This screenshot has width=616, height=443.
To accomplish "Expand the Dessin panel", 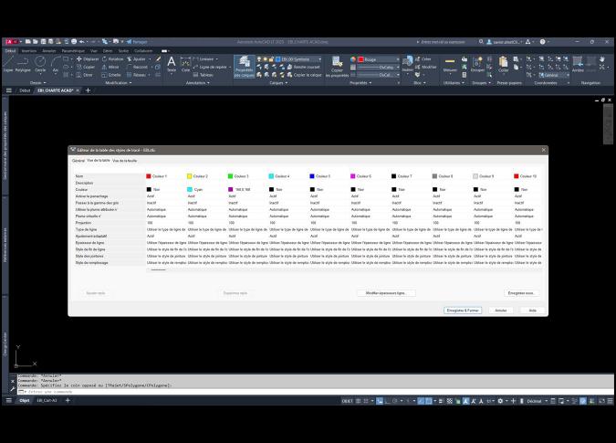I will pos(38,83).
